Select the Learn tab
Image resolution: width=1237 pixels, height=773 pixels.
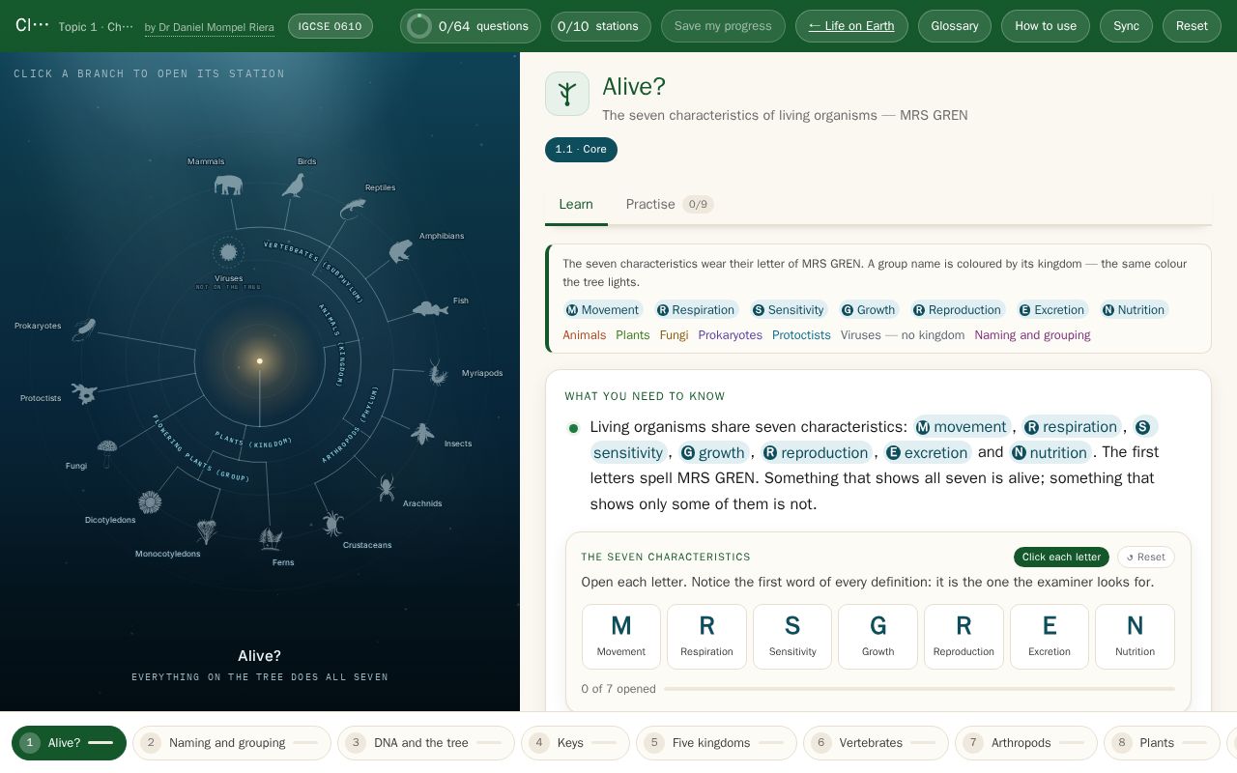pos(576,205)
